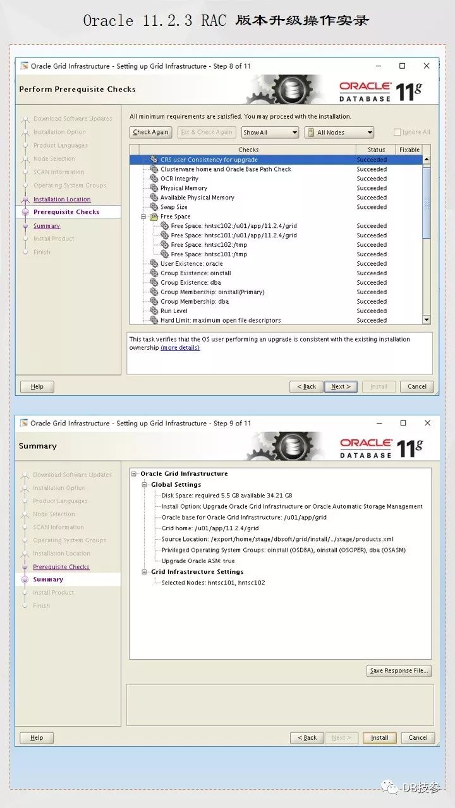Click Help in Step 8 window
The height and width of the screenshot is (808, 455).
(x=37, y=386)
